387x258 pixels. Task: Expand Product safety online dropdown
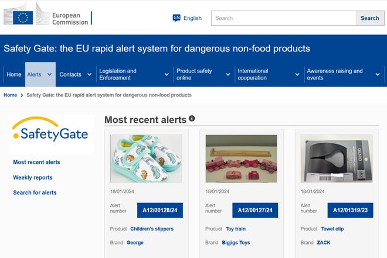pos(228,74)
